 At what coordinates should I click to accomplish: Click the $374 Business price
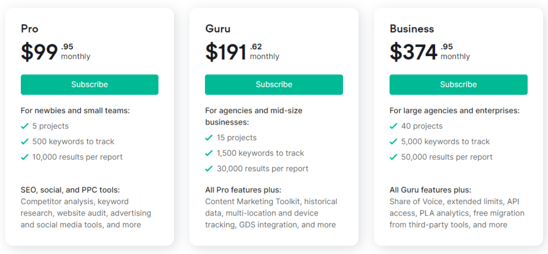(x=413, y=52)
